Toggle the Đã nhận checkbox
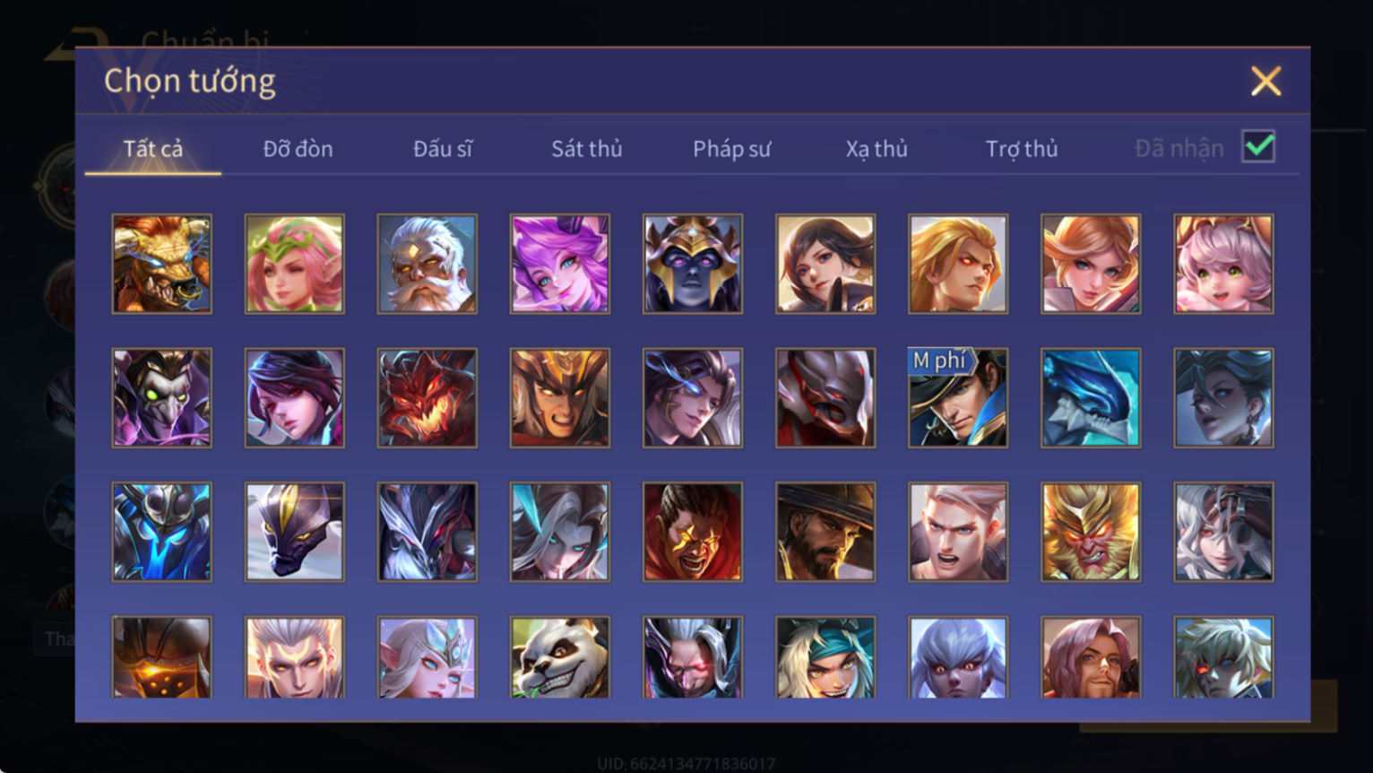 (1258, 146)
